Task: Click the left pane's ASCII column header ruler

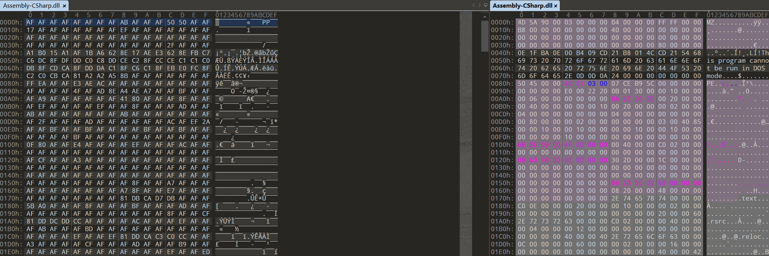Action: (x=246, y=15)
